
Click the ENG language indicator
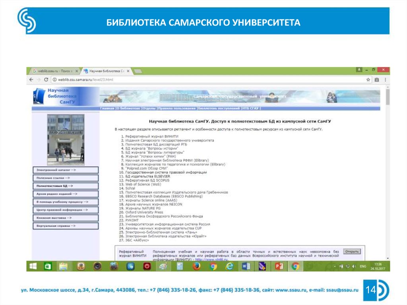(x=363, y=266)
